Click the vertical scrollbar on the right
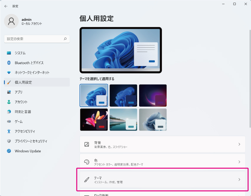 coord(250,79)
